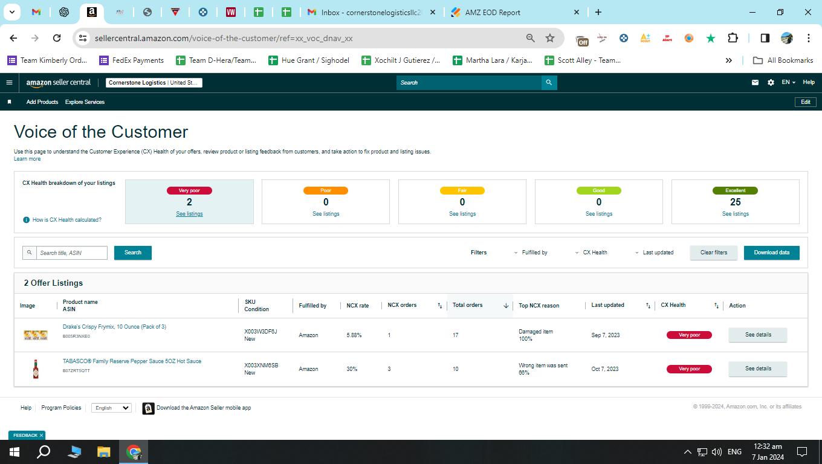Sort by Total orders arrow
Image resolution: width=822 pixels, height=464 pixels.
pos(506,306)
